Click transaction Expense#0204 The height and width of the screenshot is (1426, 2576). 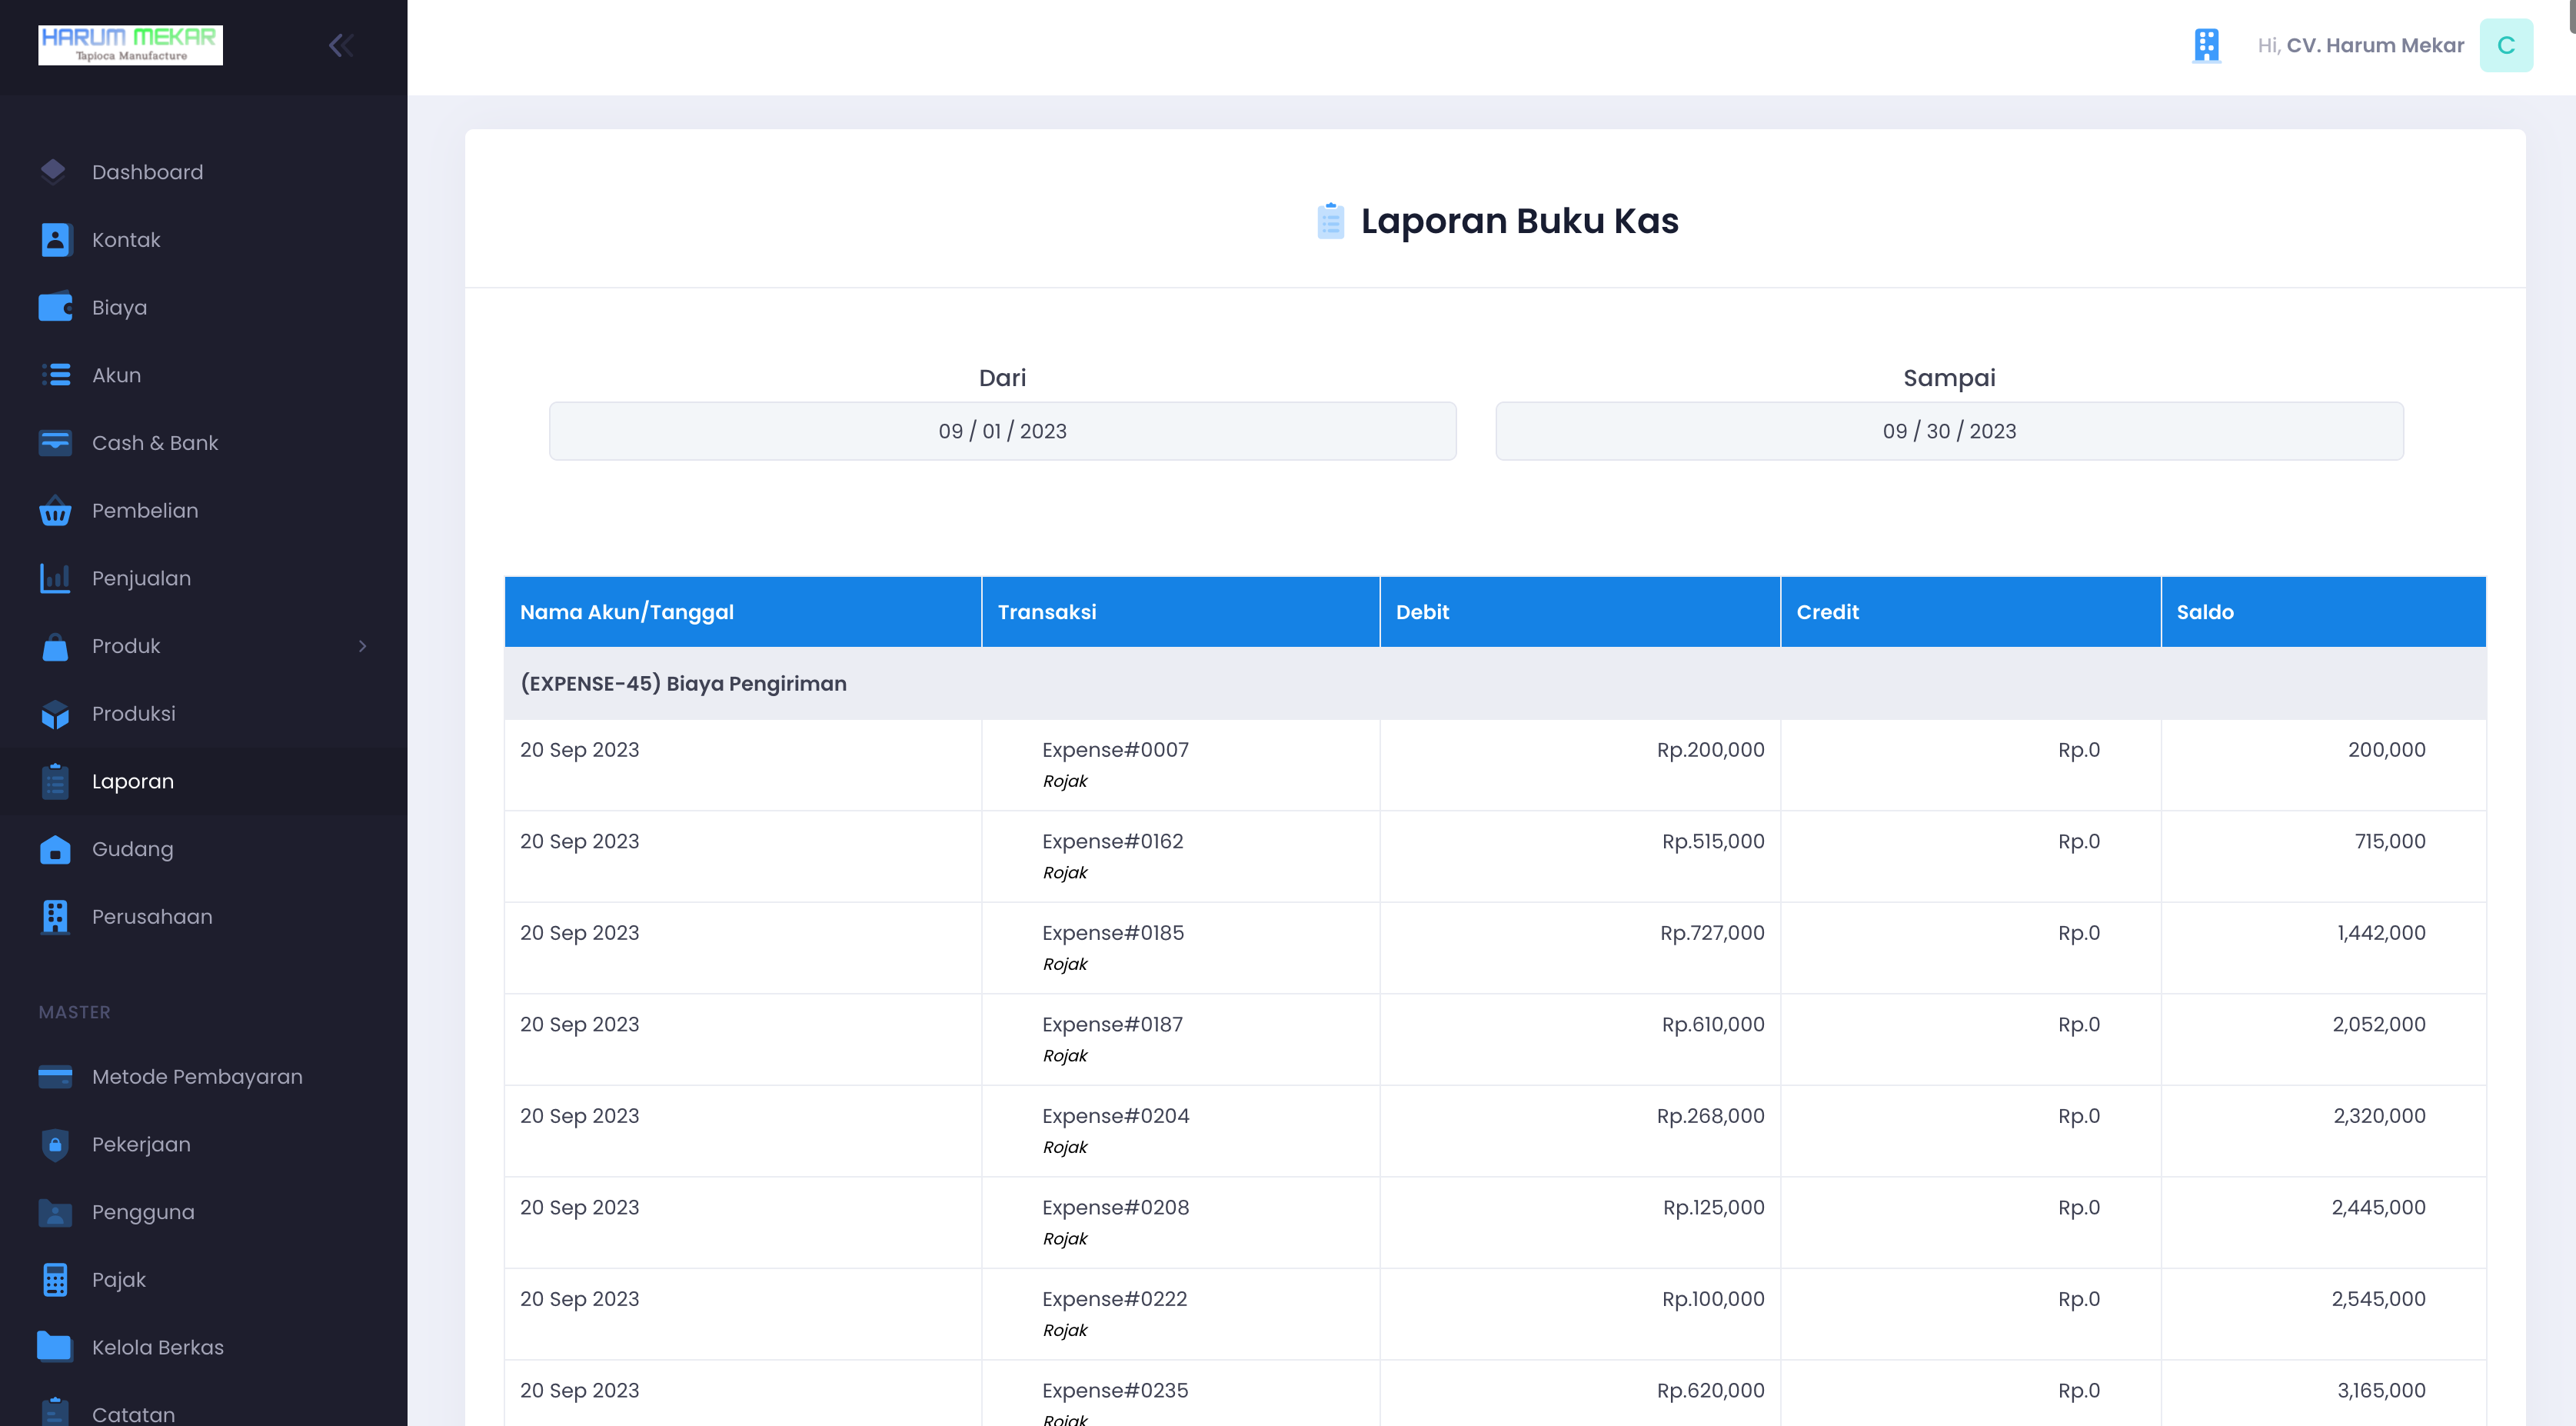tap(1115, 1116)
